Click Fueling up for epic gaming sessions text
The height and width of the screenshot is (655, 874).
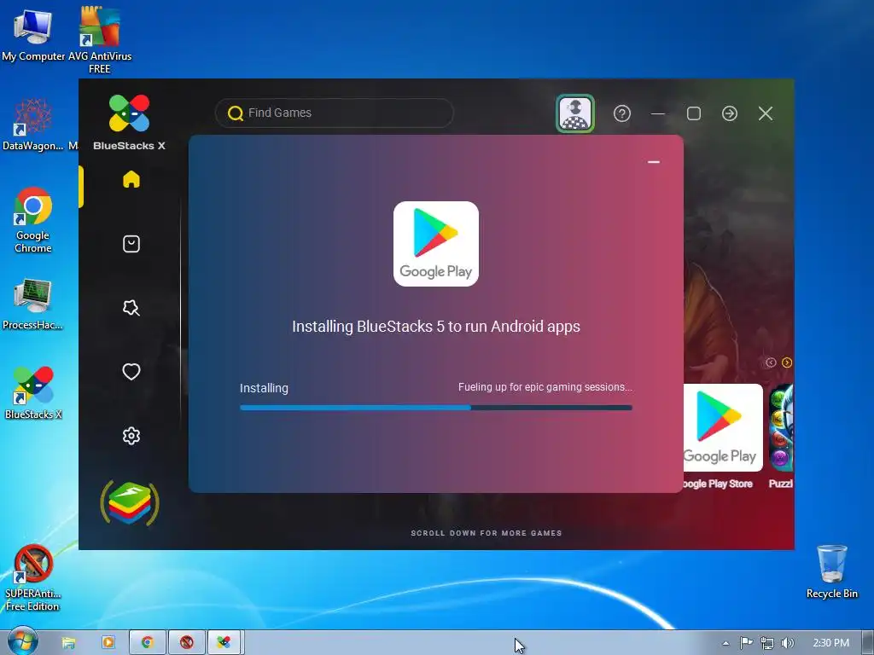(545, 387)
